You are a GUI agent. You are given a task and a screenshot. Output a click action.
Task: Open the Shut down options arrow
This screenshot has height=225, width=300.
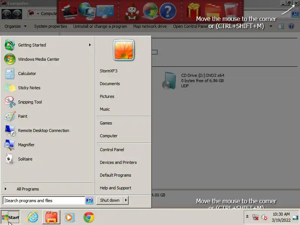click(x=126, y=200)
